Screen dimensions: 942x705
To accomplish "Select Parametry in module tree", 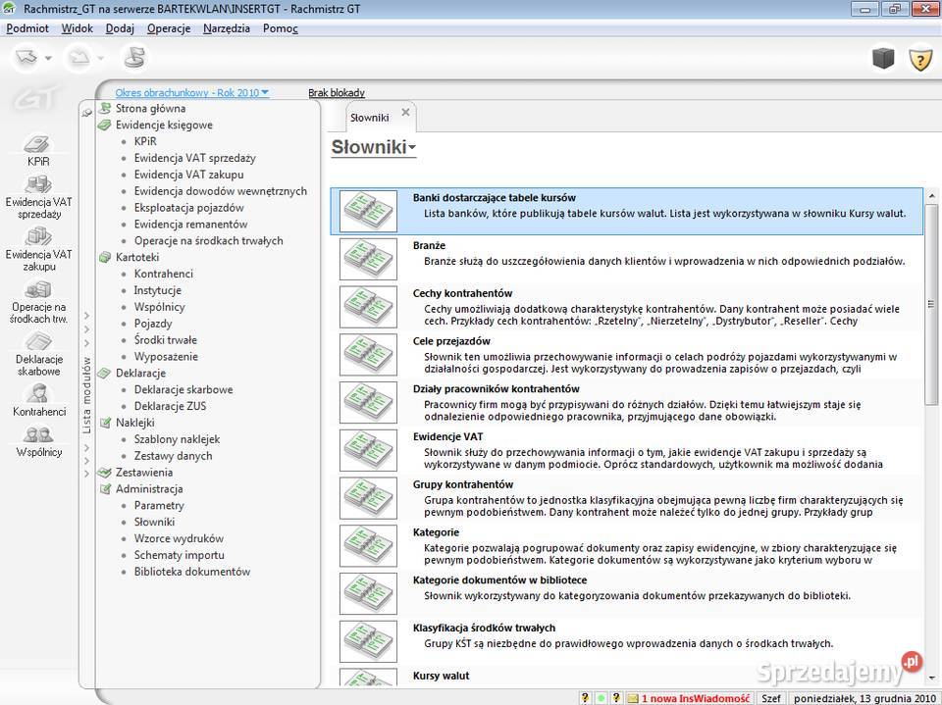I will [x=159, y=505].
